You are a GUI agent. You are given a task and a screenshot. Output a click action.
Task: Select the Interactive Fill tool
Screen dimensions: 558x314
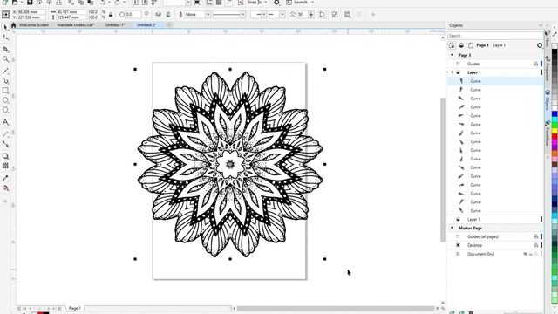point(5,188)
